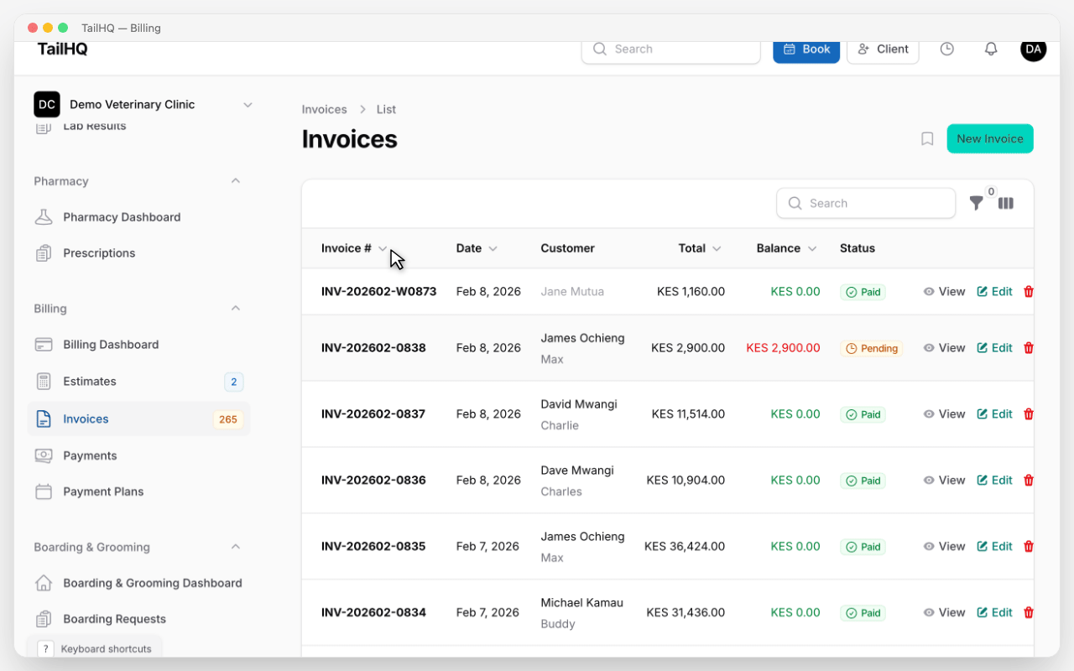Open the recent history clock icon

point(946,49)
